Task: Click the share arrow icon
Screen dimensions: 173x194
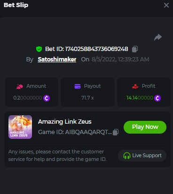Action: pyautogui.click(x=158, y=37)
